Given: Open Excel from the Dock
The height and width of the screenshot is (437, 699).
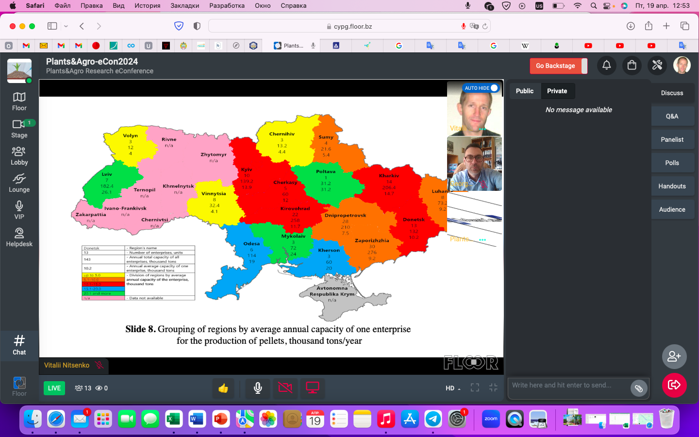Looking at the screenshot, I should tap(173, 419).
